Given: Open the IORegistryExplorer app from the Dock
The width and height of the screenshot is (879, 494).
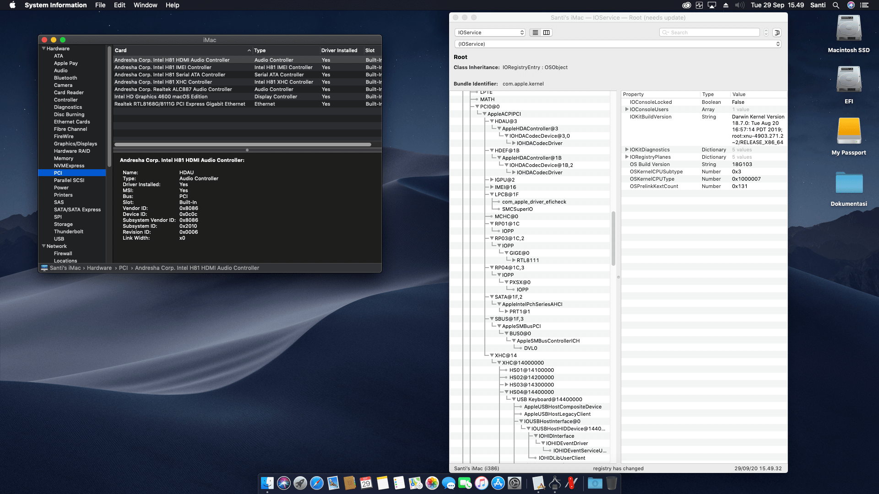Looking at the screenshot, I should click(554, 483).
